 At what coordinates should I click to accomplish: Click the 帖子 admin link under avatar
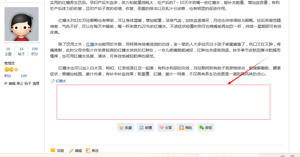28,84
